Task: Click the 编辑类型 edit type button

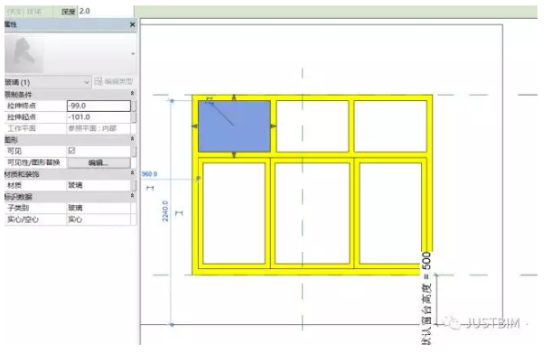Action: 114,82
